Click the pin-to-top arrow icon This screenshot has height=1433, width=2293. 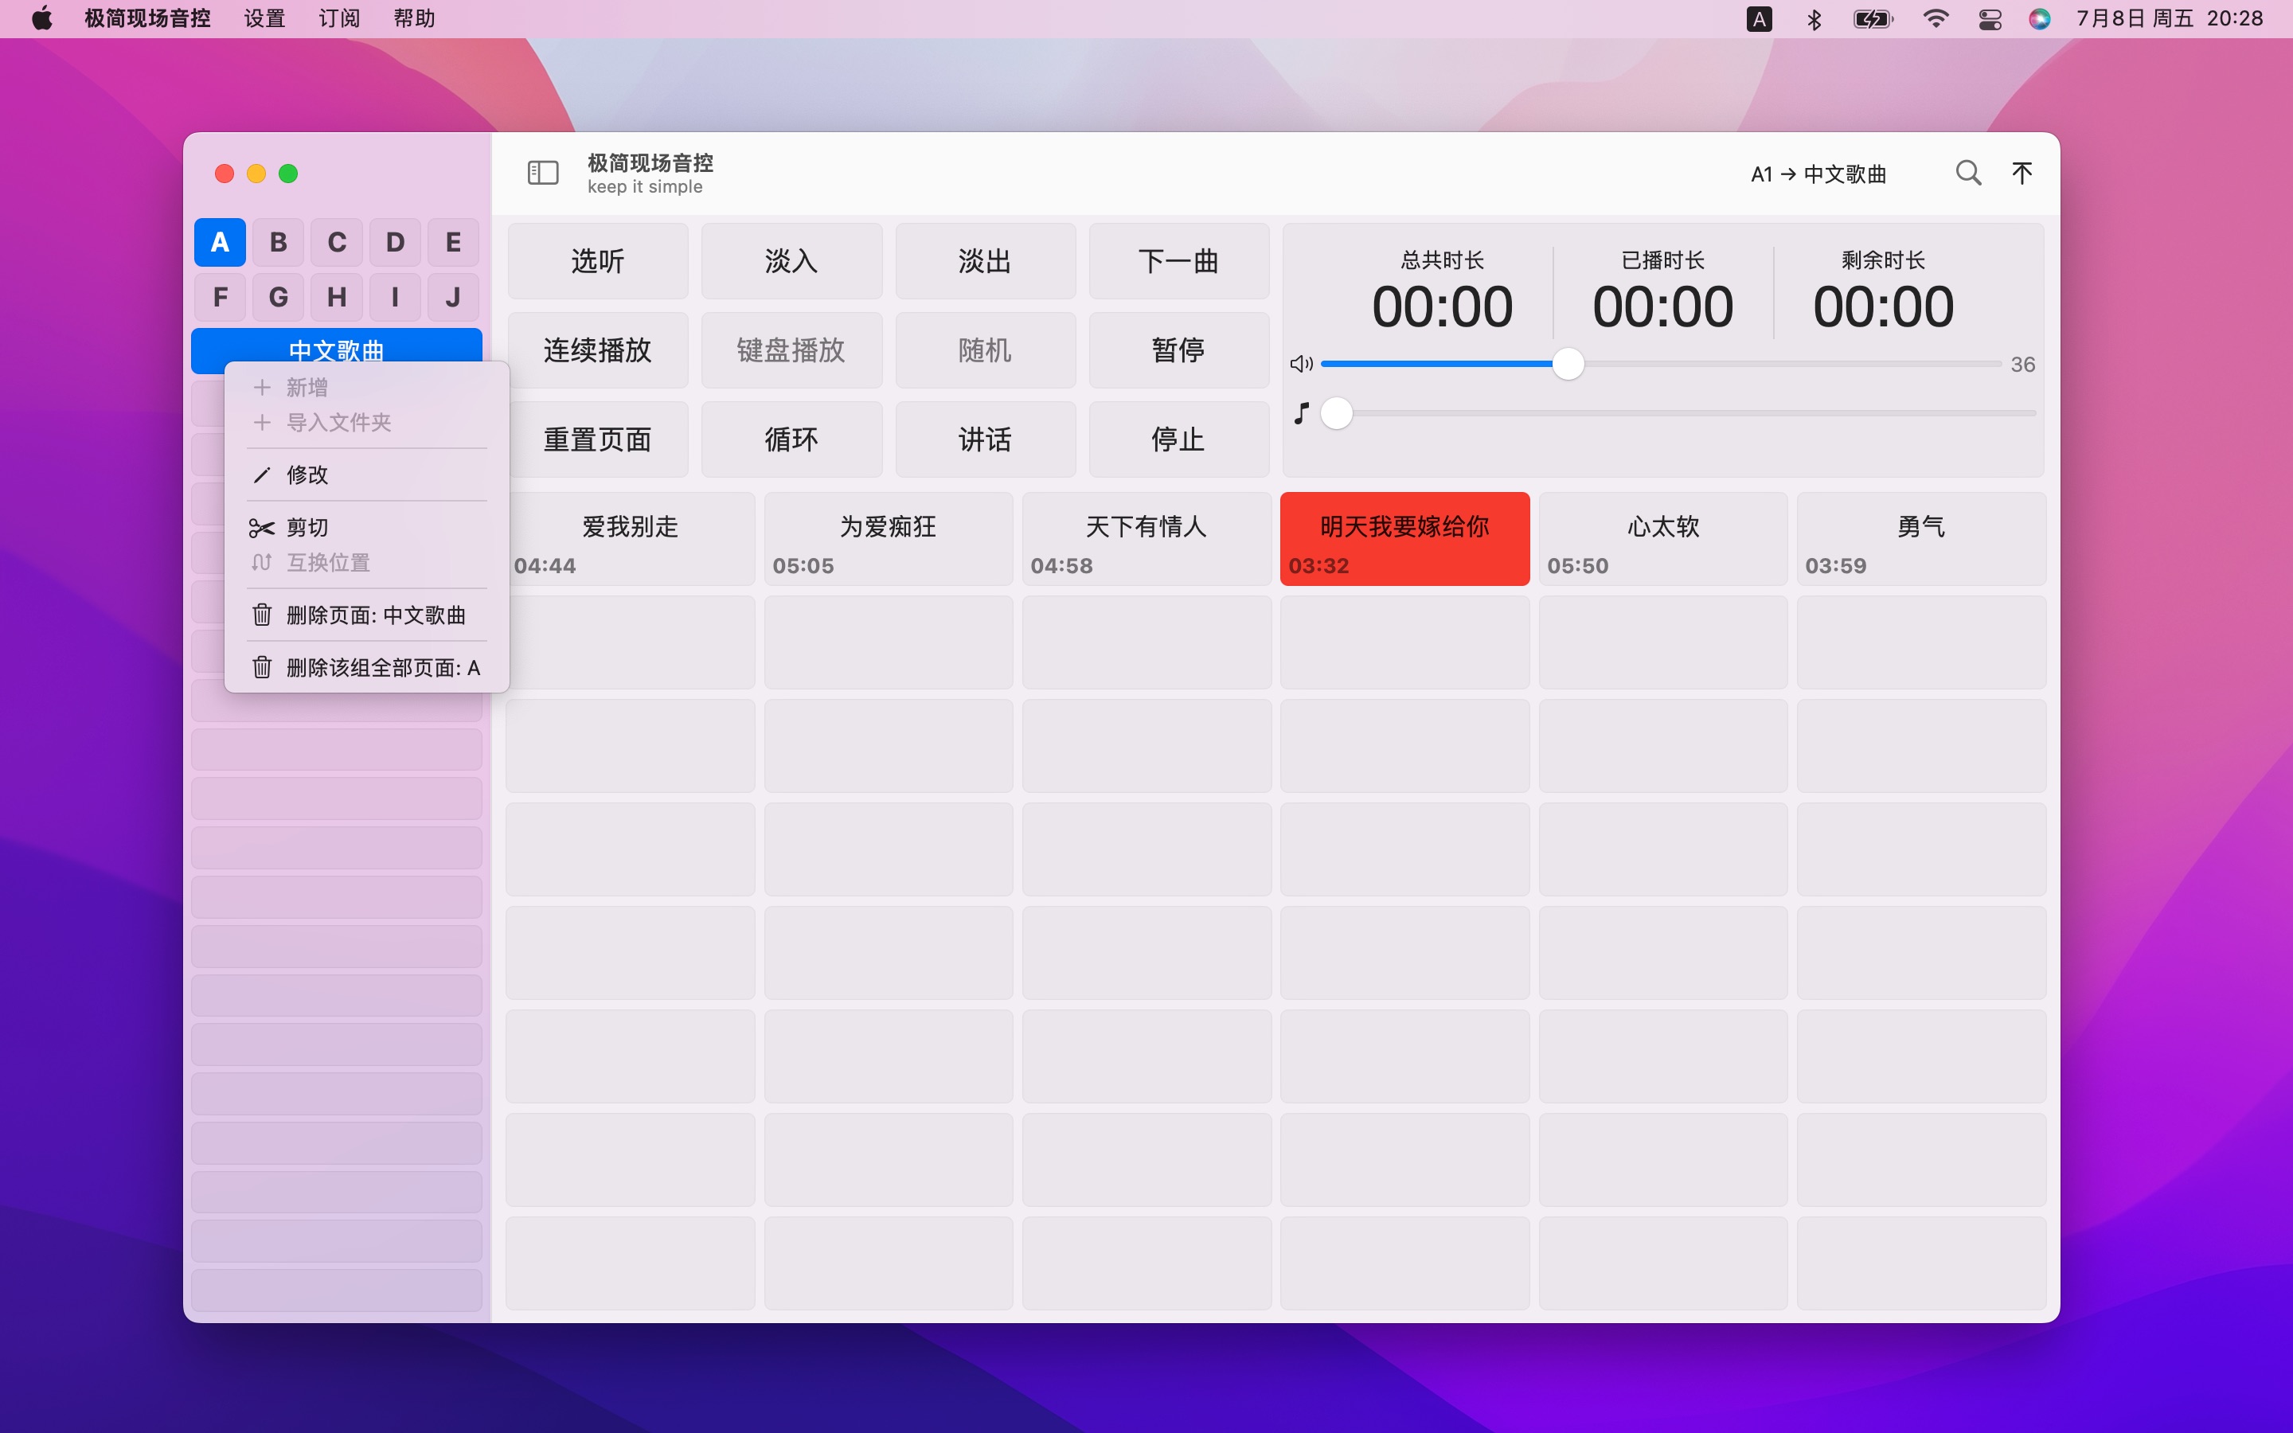point(2021,173)
